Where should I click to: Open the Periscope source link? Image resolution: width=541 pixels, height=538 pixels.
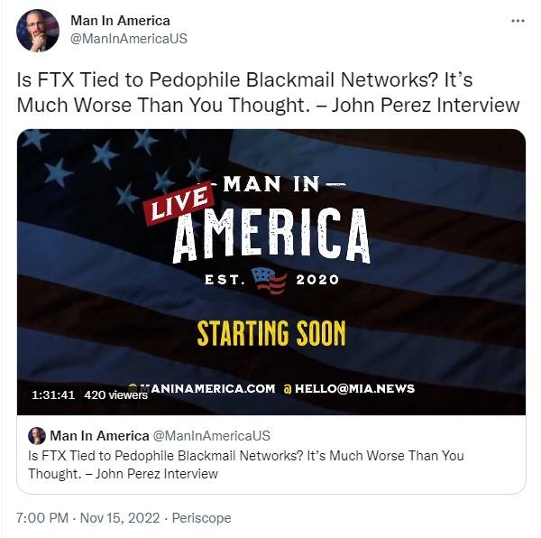[201, 518]
